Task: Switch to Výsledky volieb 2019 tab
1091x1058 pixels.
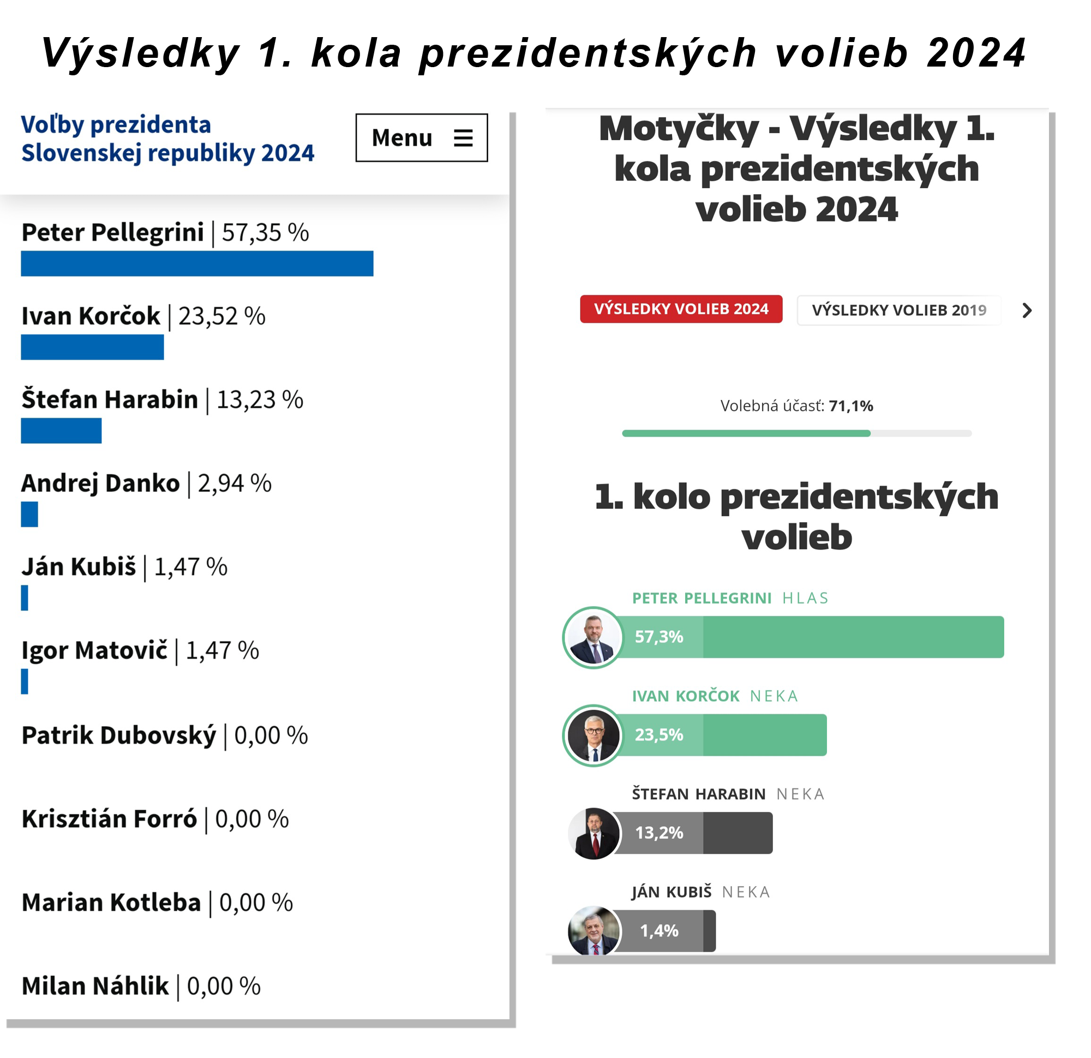Action: tap(898, 310)
